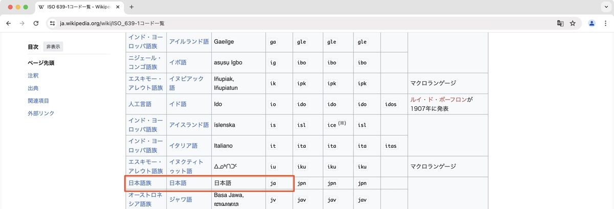This screenshot has width=614, height=209.
Task: Go to ページ先頭 in the sidebar
Action: 41,63
